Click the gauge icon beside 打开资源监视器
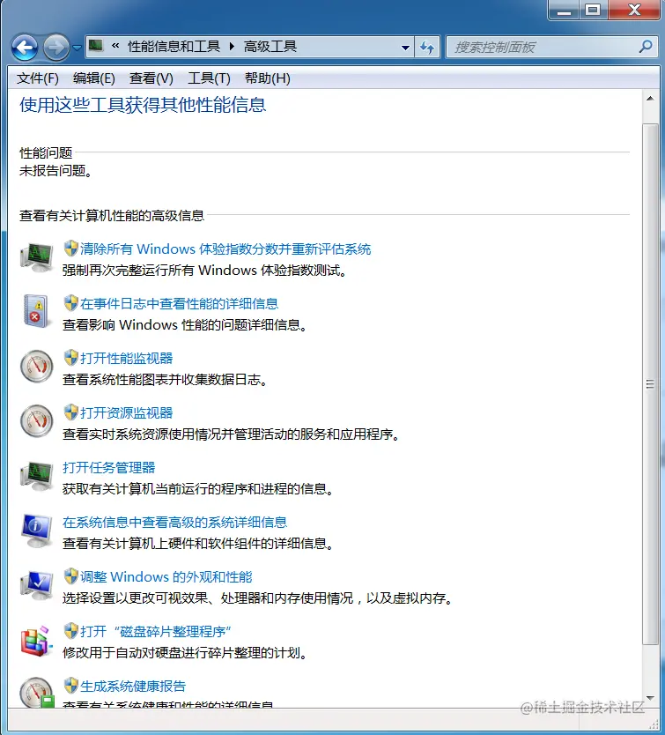The image size is (665, 735). tap(37, 421)
